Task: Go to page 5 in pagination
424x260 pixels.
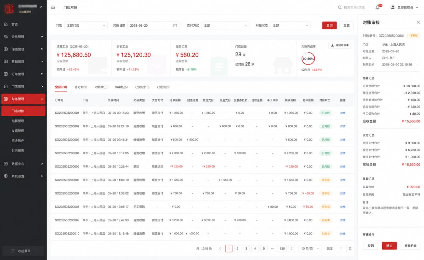Action: (264, 249)
